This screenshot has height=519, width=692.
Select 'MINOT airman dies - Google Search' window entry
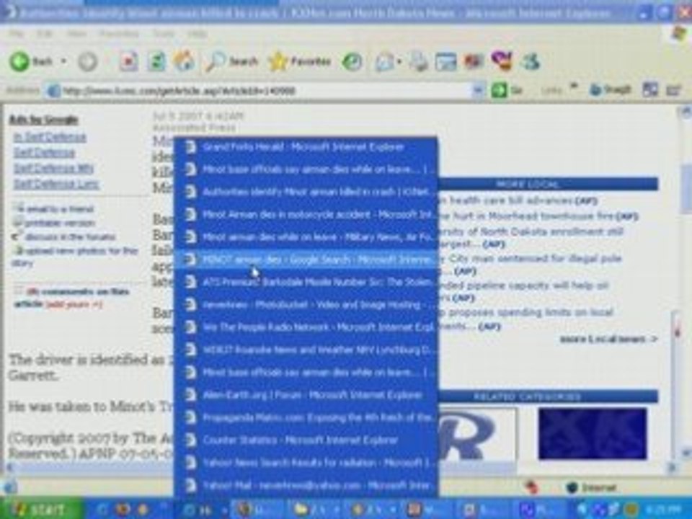(306, 259)
